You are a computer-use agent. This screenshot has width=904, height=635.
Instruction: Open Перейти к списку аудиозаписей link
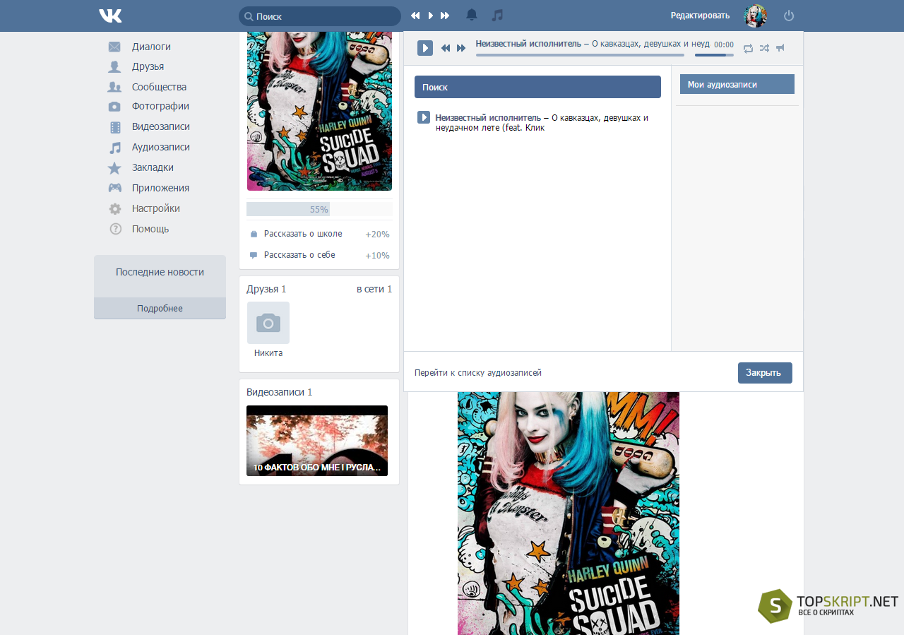point(478,373)
